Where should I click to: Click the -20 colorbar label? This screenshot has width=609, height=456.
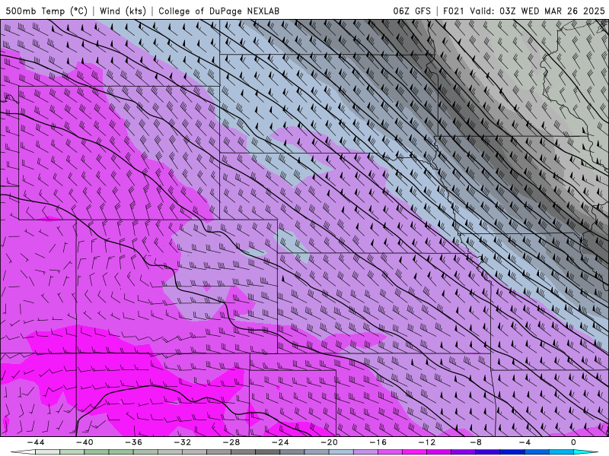(329, 442)
